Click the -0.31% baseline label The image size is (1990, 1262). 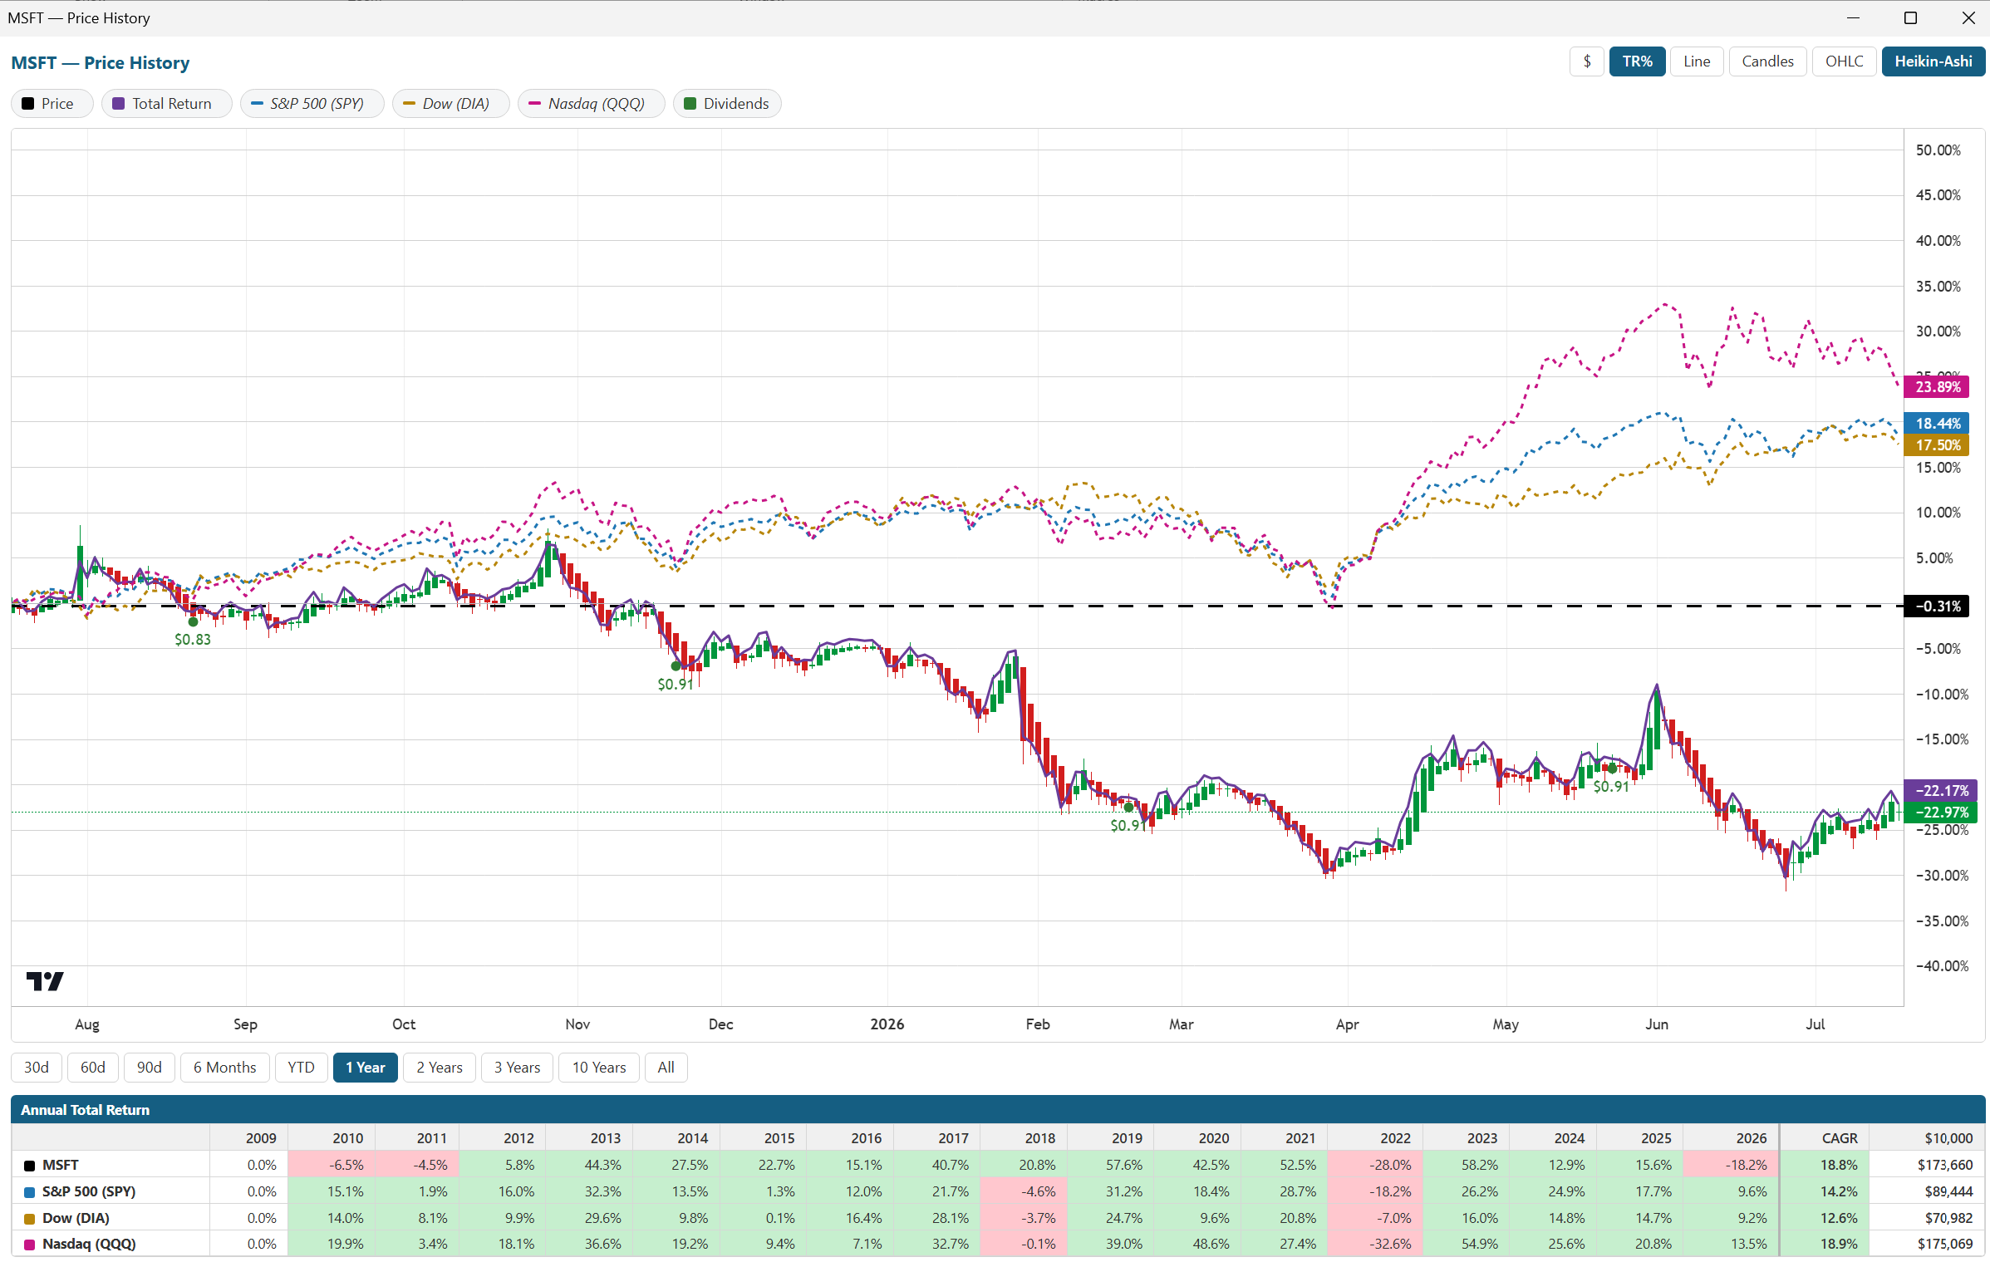coord(1937,606)
